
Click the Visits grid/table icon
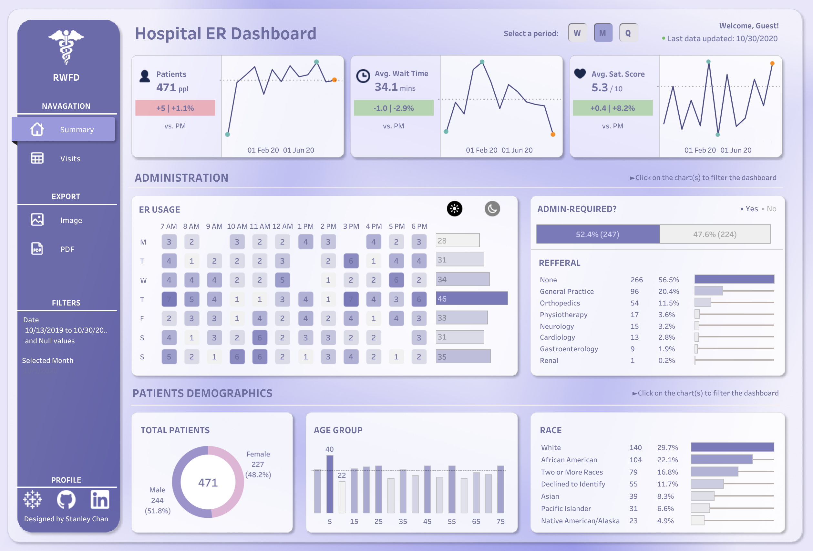[35, 158]
